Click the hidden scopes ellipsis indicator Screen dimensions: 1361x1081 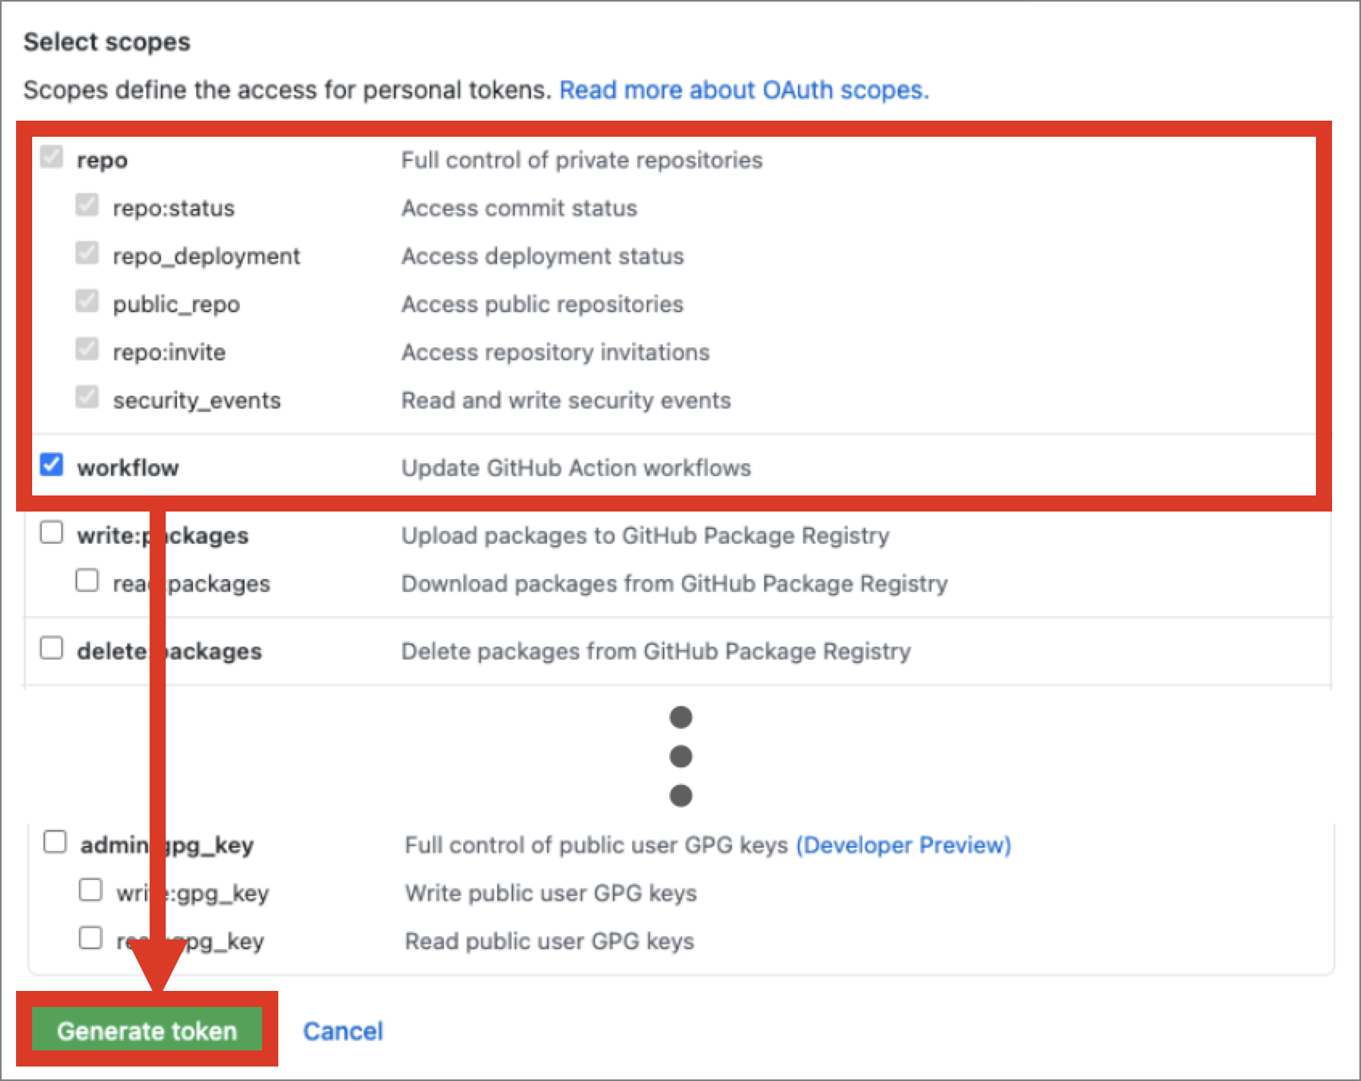[x=680, y=754]
